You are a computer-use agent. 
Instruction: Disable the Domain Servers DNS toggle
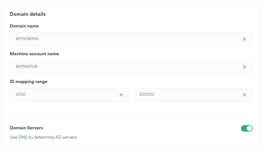pyautogui.click(x=246, y=128)
